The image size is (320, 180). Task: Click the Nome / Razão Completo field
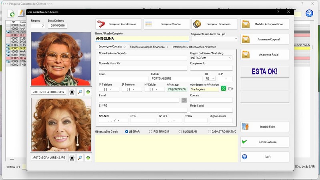pos(142,38)
